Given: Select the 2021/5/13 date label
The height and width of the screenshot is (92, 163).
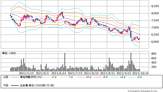Looking at the screenshot, I should pos(26,73).
